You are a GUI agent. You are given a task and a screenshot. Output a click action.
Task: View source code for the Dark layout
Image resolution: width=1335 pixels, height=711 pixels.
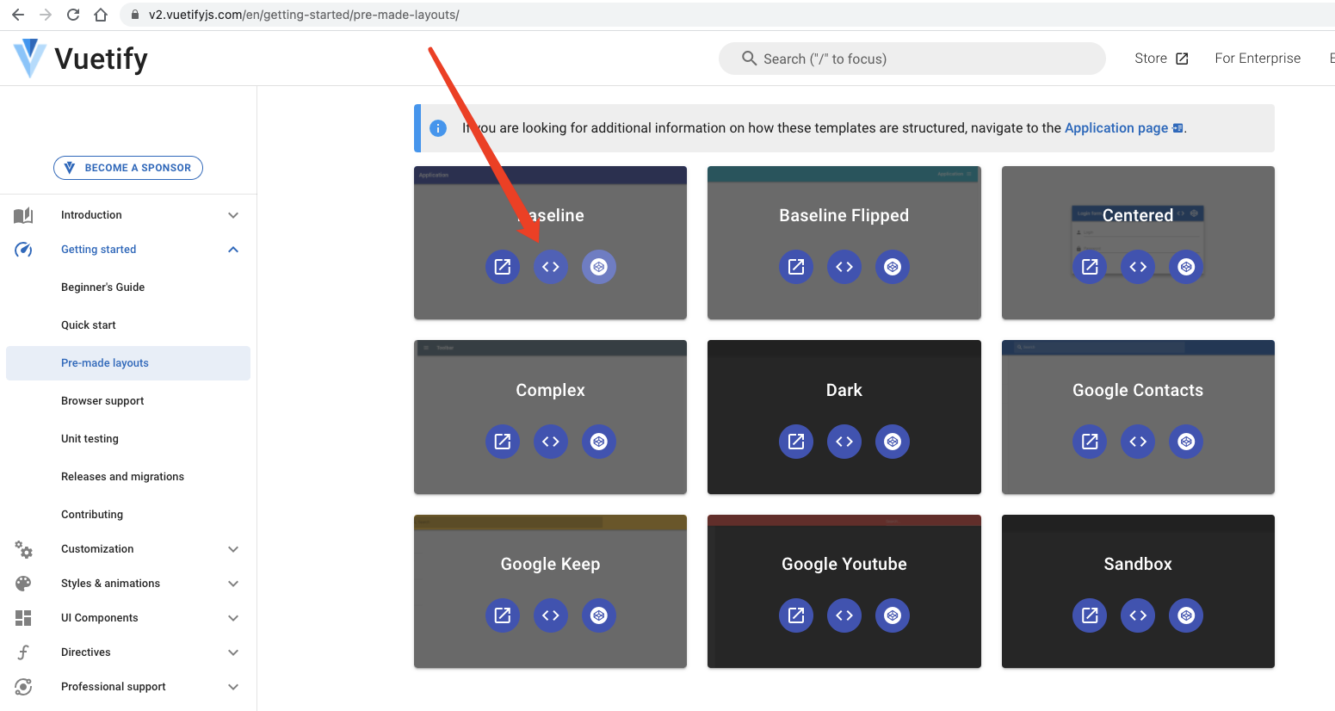844,442
